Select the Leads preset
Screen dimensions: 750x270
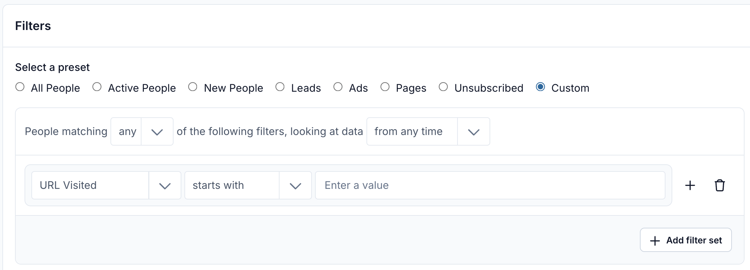tap(280, 87)
